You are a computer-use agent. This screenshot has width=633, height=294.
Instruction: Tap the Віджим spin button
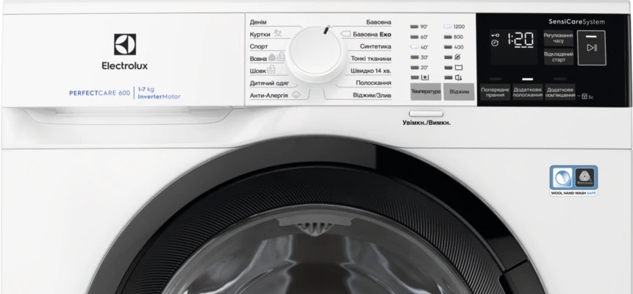click(459, 92)
